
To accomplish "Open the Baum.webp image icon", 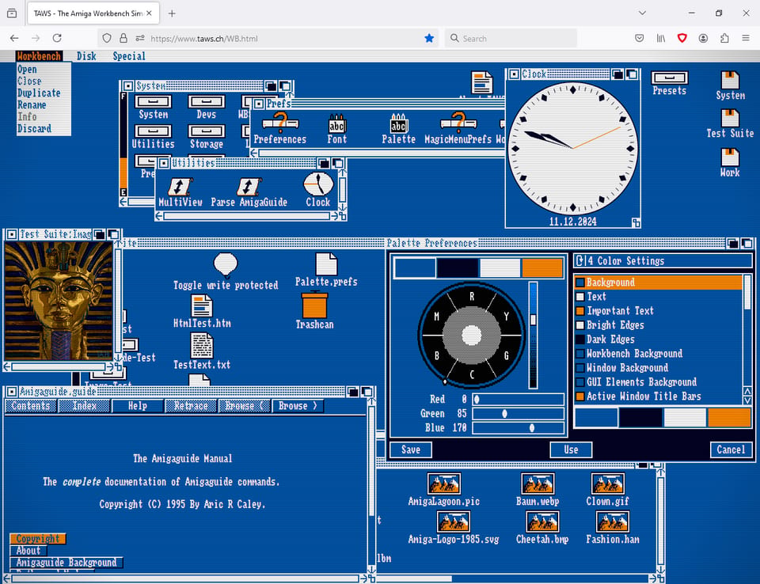I will (x=538, y=490).
